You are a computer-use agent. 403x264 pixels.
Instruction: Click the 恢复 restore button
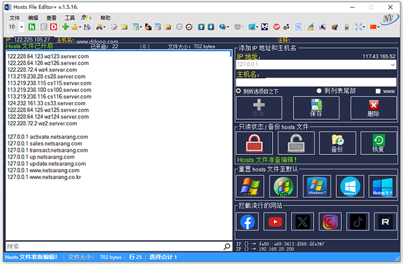click(378, 143)
